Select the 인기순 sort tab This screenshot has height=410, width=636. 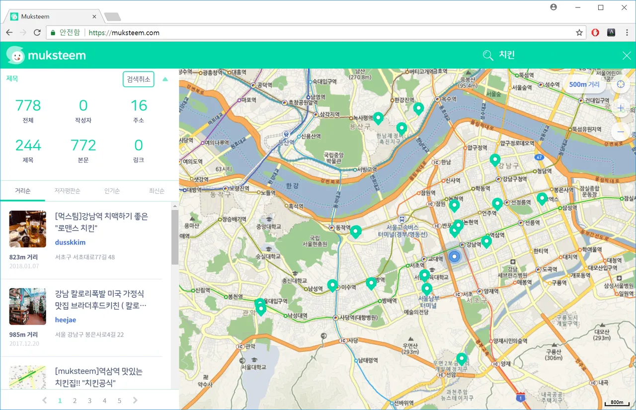pos(112,191)
